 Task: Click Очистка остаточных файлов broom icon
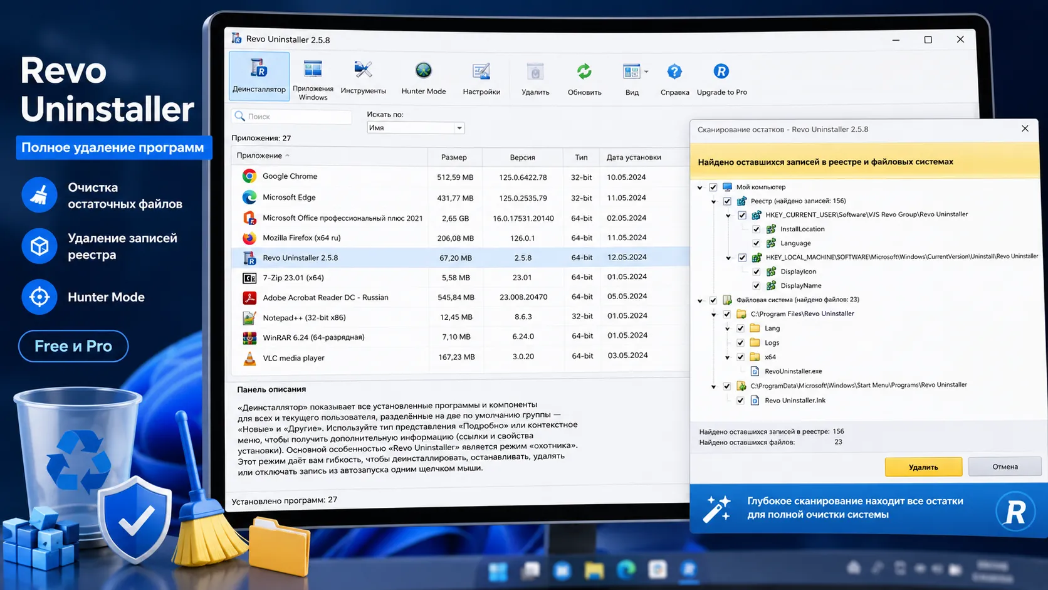[x=39, y=195]
